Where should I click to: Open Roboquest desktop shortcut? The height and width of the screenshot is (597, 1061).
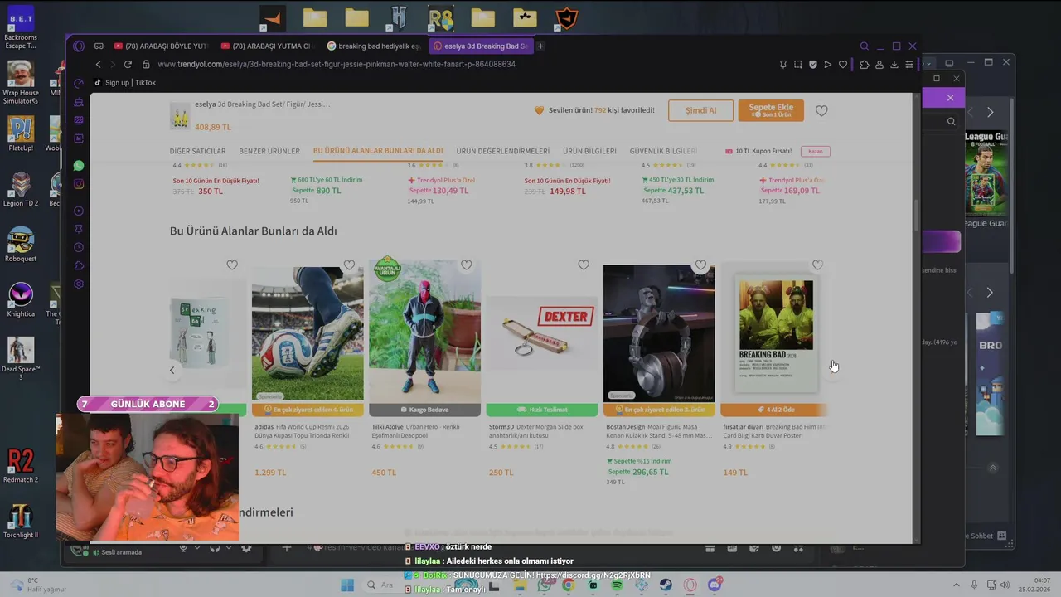click(x=21, y=244)
